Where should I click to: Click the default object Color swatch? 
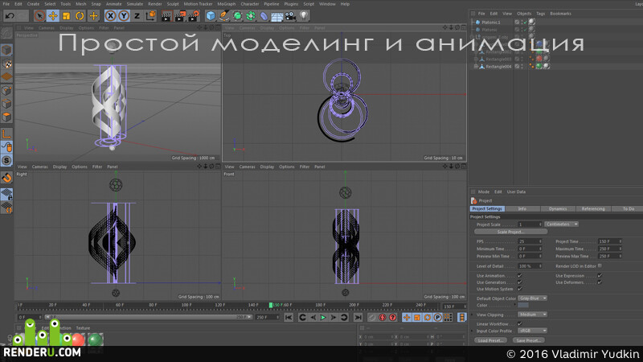523,306
